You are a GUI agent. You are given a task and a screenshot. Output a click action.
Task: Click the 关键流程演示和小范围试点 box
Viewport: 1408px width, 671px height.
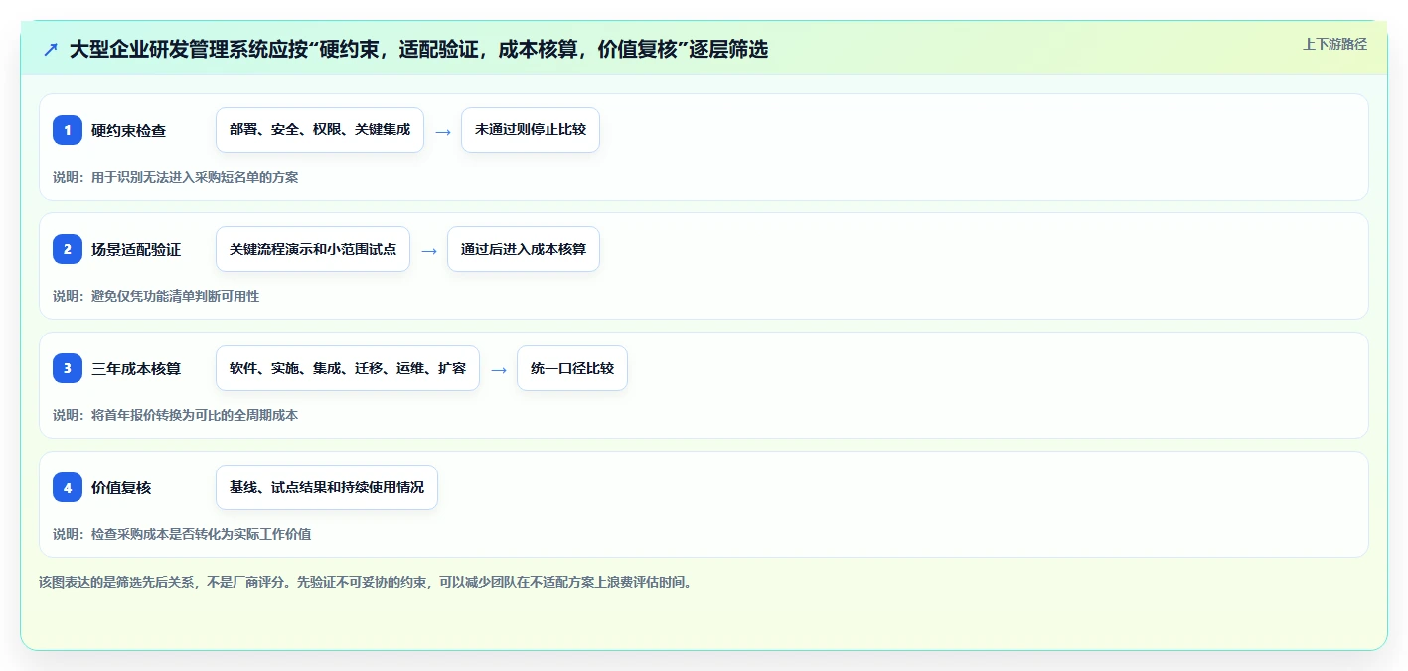click(x=313, y=249)
